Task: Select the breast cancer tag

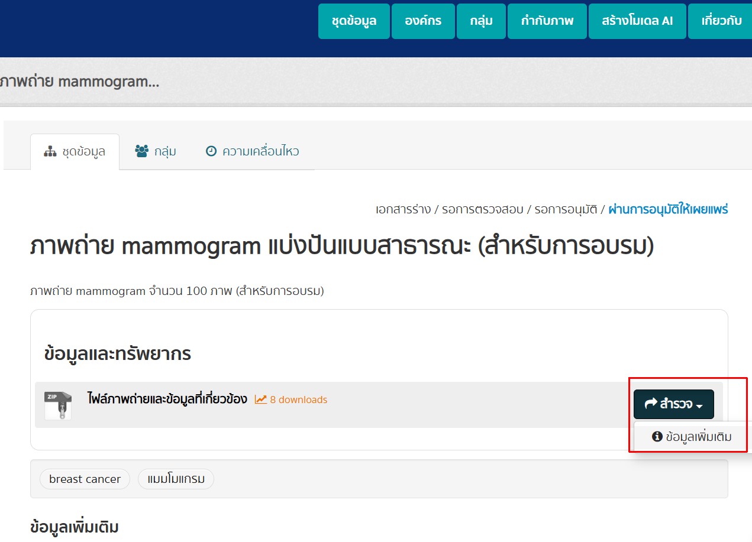Action: pos(84,479)
